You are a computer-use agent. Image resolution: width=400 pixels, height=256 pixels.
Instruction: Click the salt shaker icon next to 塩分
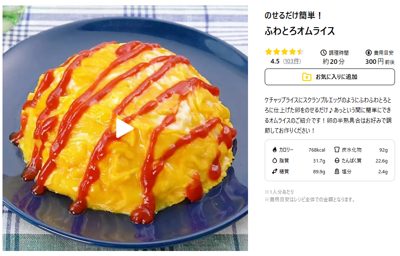point(337,171)
